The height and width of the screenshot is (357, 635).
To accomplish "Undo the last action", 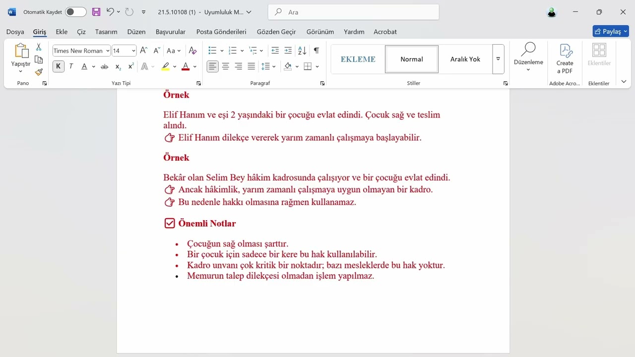I will coord(110,12).
